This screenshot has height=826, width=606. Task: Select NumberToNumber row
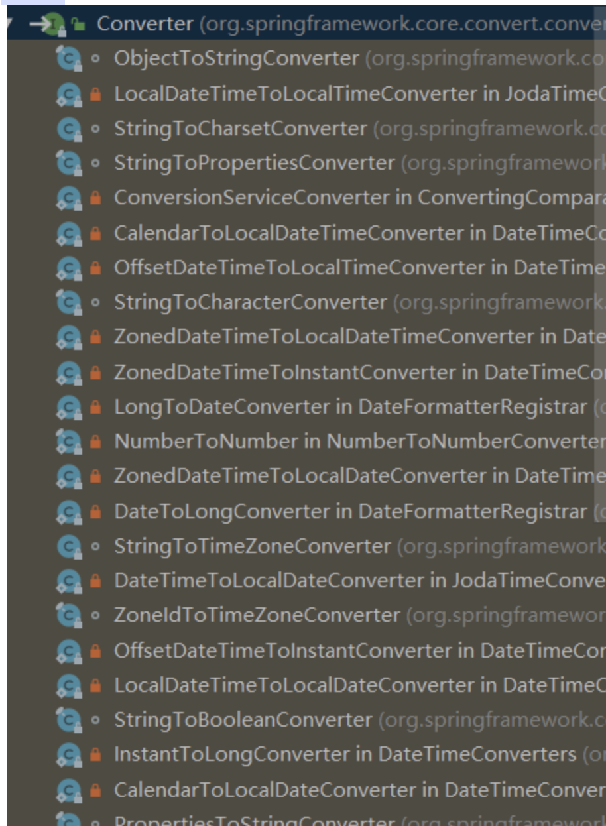tap(359, 441)
